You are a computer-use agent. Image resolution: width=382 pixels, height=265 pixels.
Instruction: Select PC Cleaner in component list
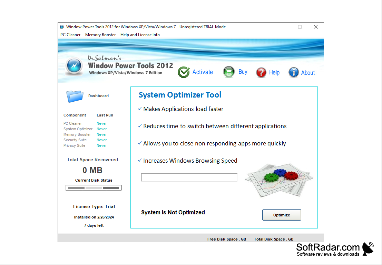pyautogui.click(x=72, y=123)
